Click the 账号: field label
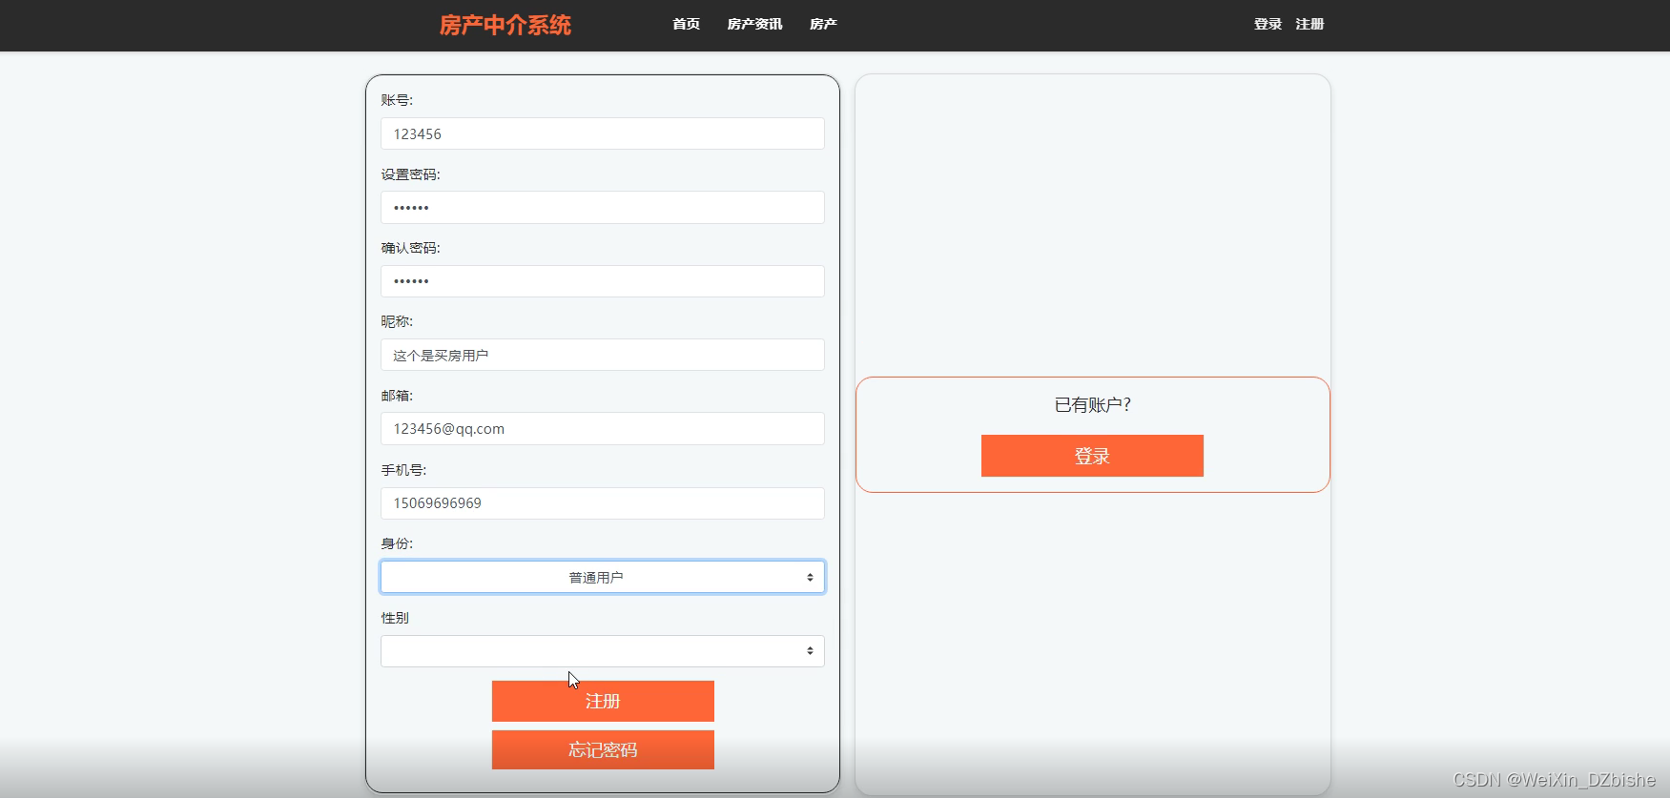The width and height of the screenshot is (1670, 798). click(x=397, y=100)
